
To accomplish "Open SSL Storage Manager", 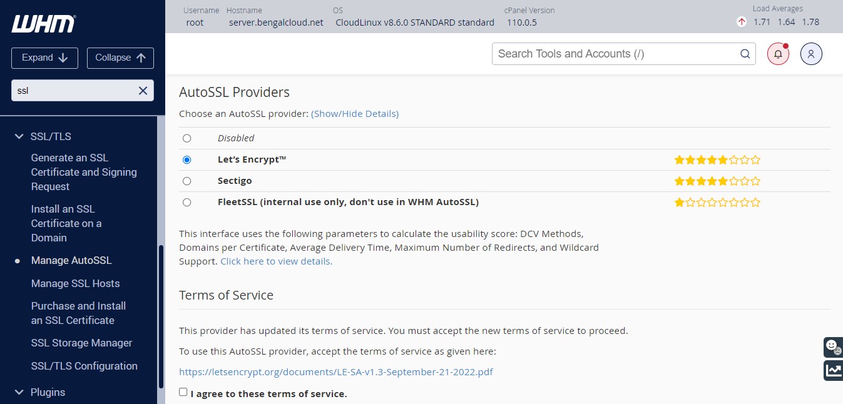I will 81,343.
